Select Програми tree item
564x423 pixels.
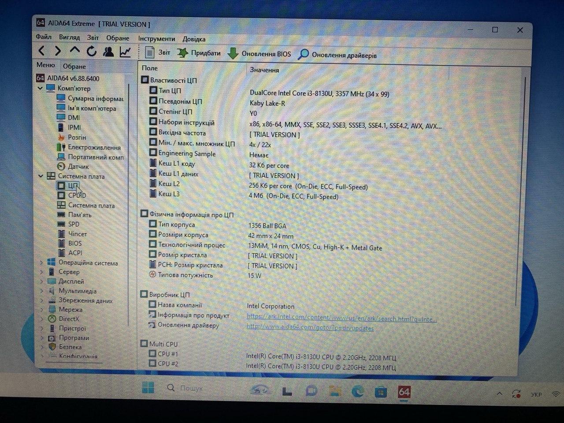click(x=68, y=338)
